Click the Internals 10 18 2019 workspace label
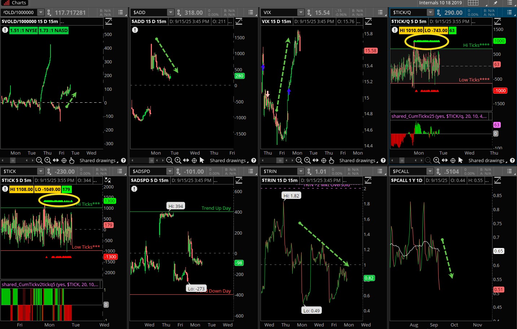The height and width of the screenshot is (329, 517). click(x=440, y=3)
